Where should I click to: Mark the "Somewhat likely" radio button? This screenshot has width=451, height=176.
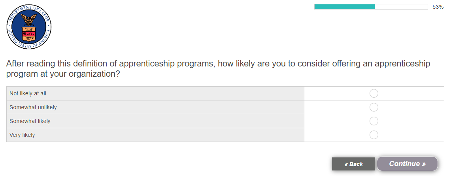pos(374,121)
